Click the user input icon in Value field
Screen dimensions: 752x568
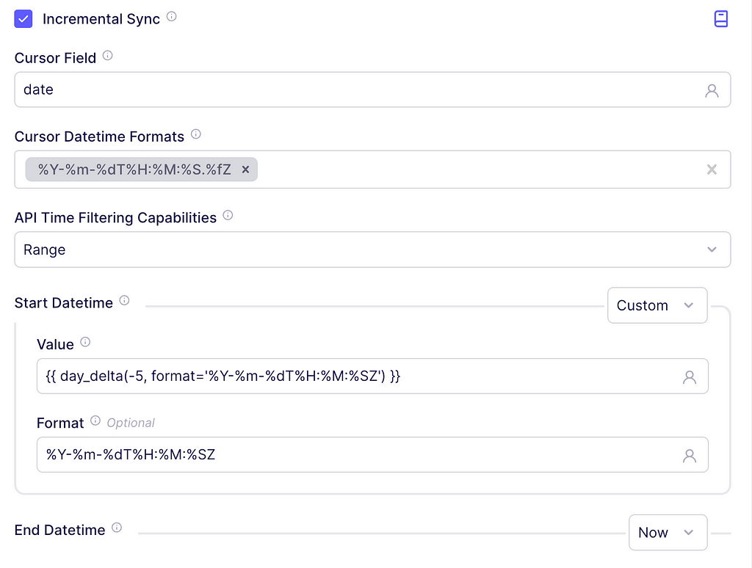[x=689, y=376]
